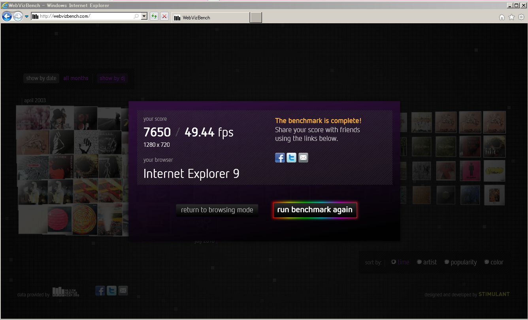The height and width of the screenshot is (320, 528).
Task: Click the 'designed and developed by' text
Action: pyautogui.click(x=451, y=295)
